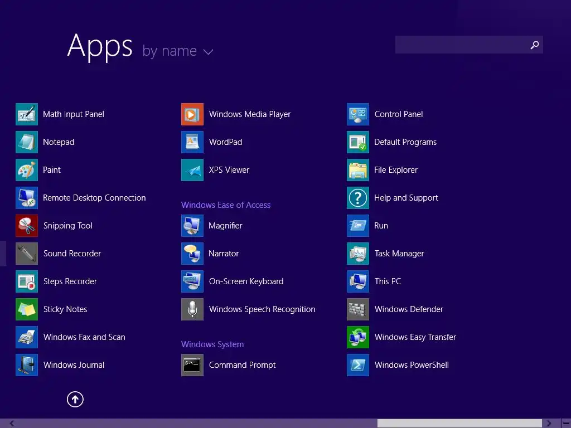
Task: Click the "Sticky Notes" label
Action: pos(65,309)
